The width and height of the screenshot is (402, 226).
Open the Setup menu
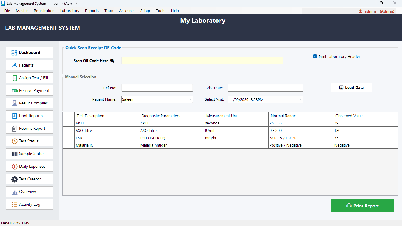[x=145, y=11]
